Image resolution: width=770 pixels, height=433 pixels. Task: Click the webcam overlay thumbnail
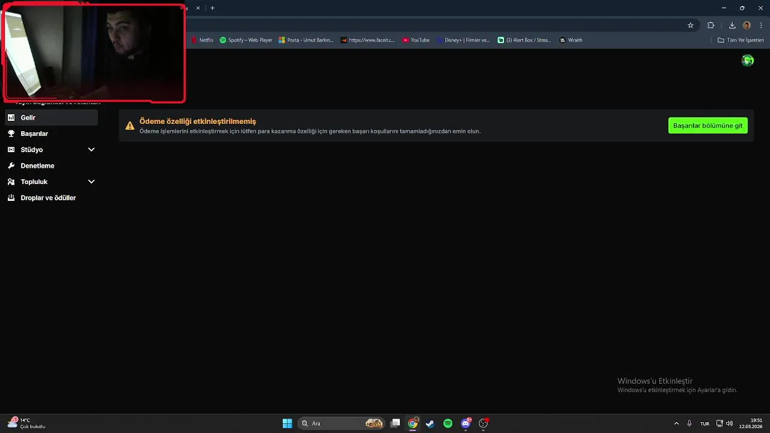coord(94,54)
